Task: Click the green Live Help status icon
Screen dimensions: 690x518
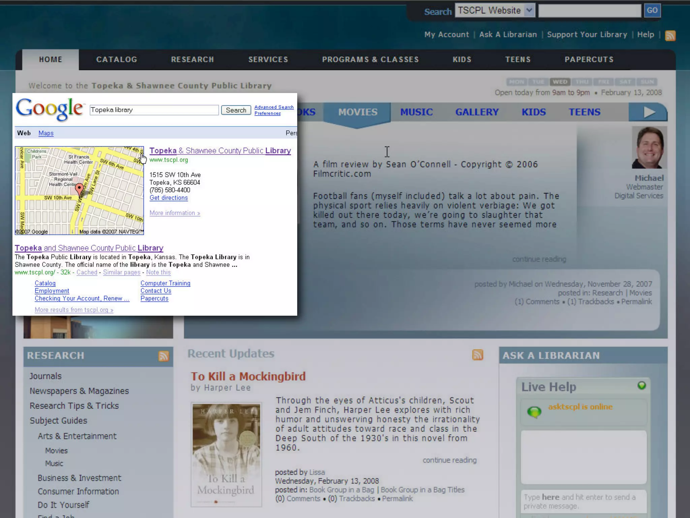Action: pos(641,385)
